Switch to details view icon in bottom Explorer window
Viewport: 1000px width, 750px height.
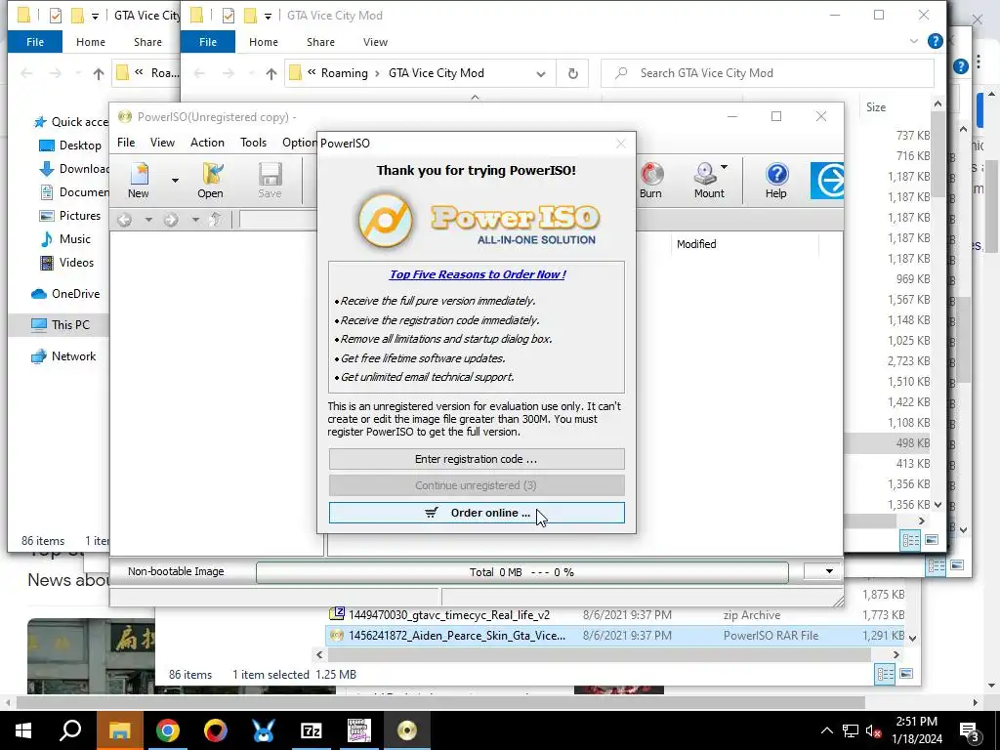[x=885, y=674]
